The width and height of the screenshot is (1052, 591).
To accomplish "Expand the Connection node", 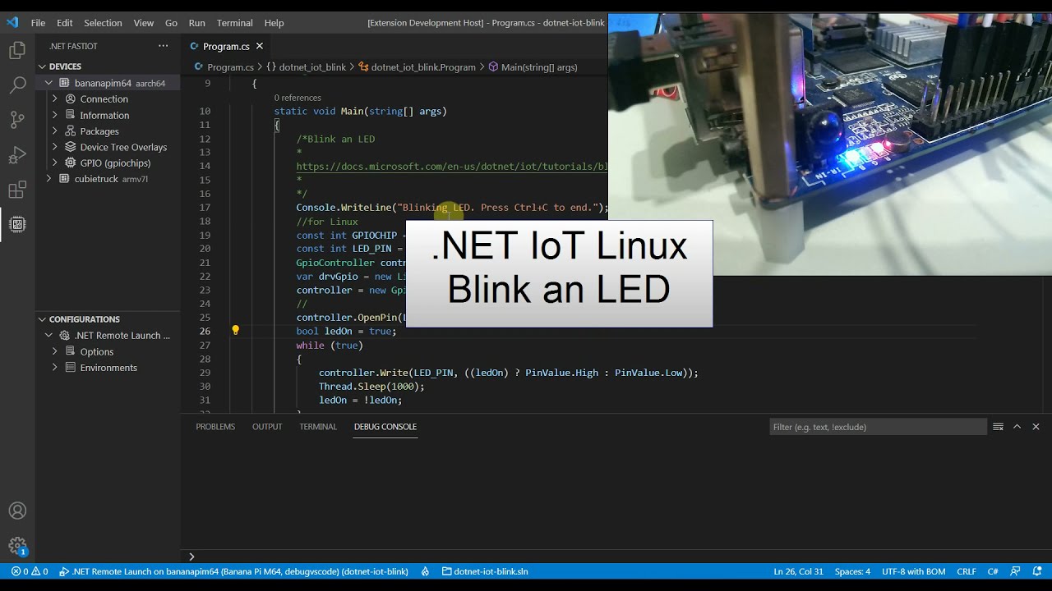I will 55,98.
